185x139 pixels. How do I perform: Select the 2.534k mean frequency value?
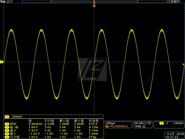pos(49,124)
